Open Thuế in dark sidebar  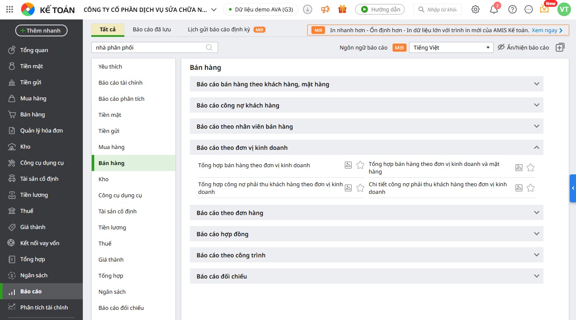click(x=41, y=211)
